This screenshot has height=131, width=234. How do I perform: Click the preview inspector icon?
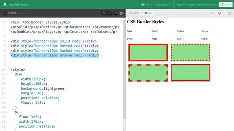click(x=212, y=13)
